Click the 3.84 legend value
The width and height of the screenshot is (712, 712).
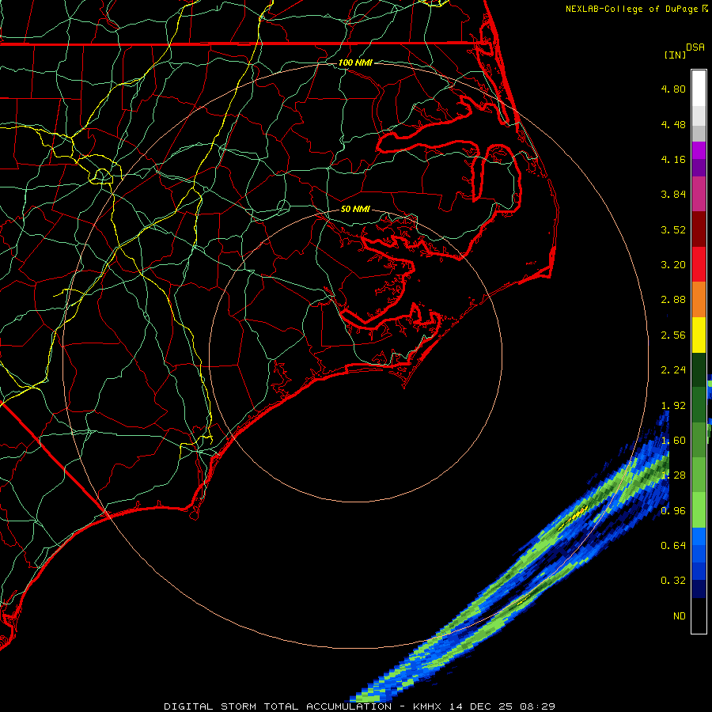673,195
